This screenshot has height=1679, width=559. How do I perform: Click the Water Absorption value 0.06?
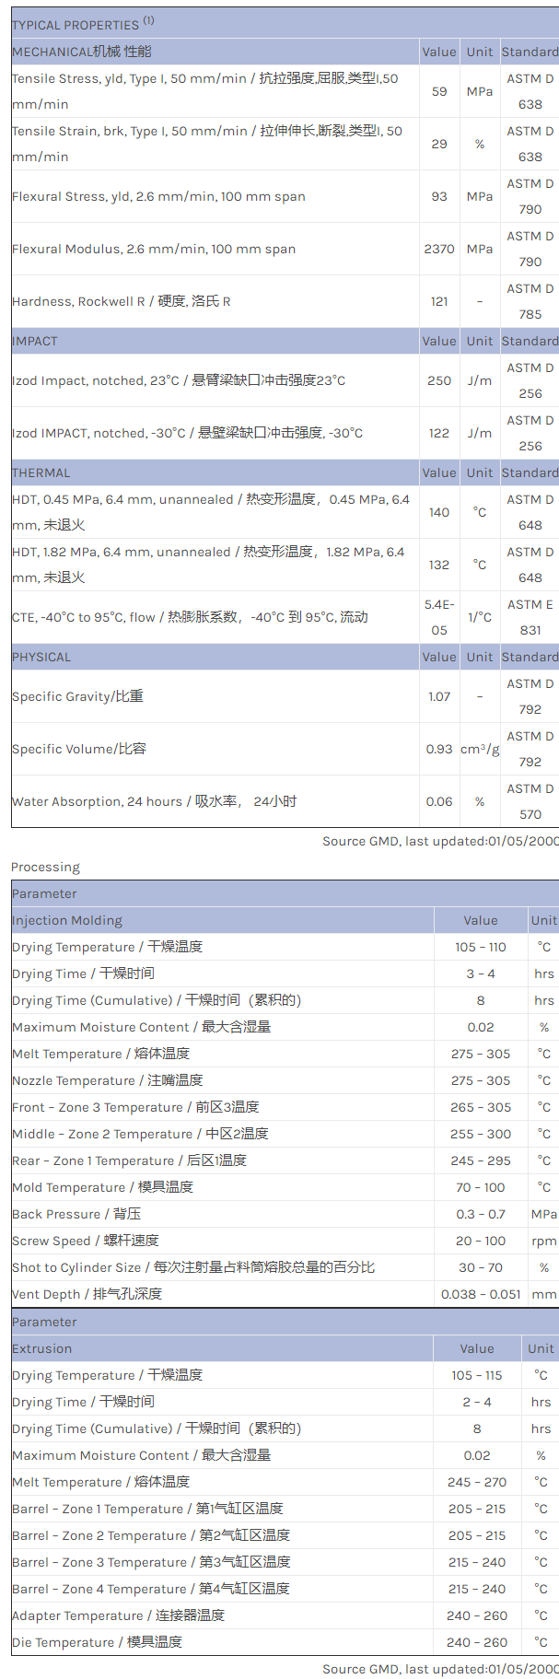439,801
